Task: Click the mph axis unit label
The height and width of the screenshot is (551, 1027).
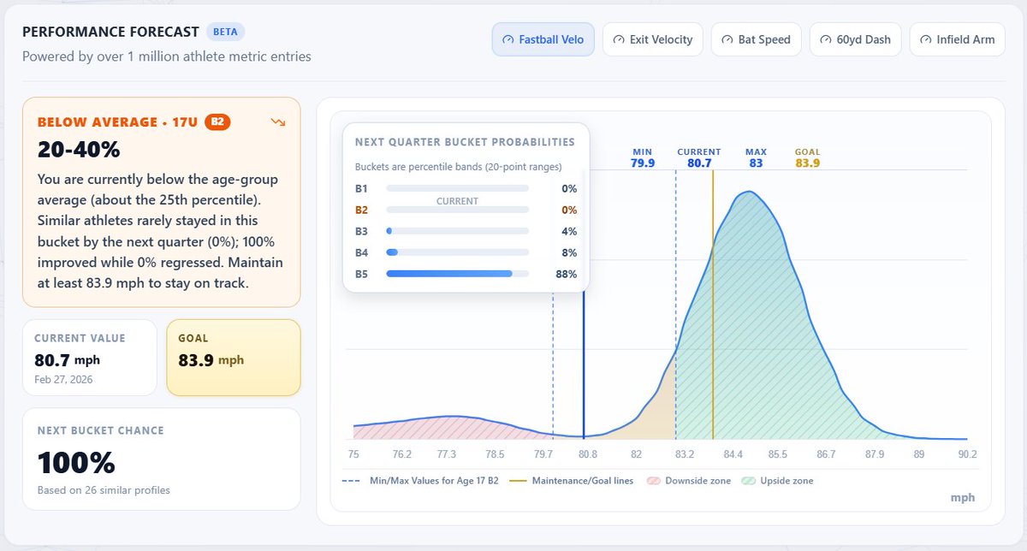Action: pos(963,497)
